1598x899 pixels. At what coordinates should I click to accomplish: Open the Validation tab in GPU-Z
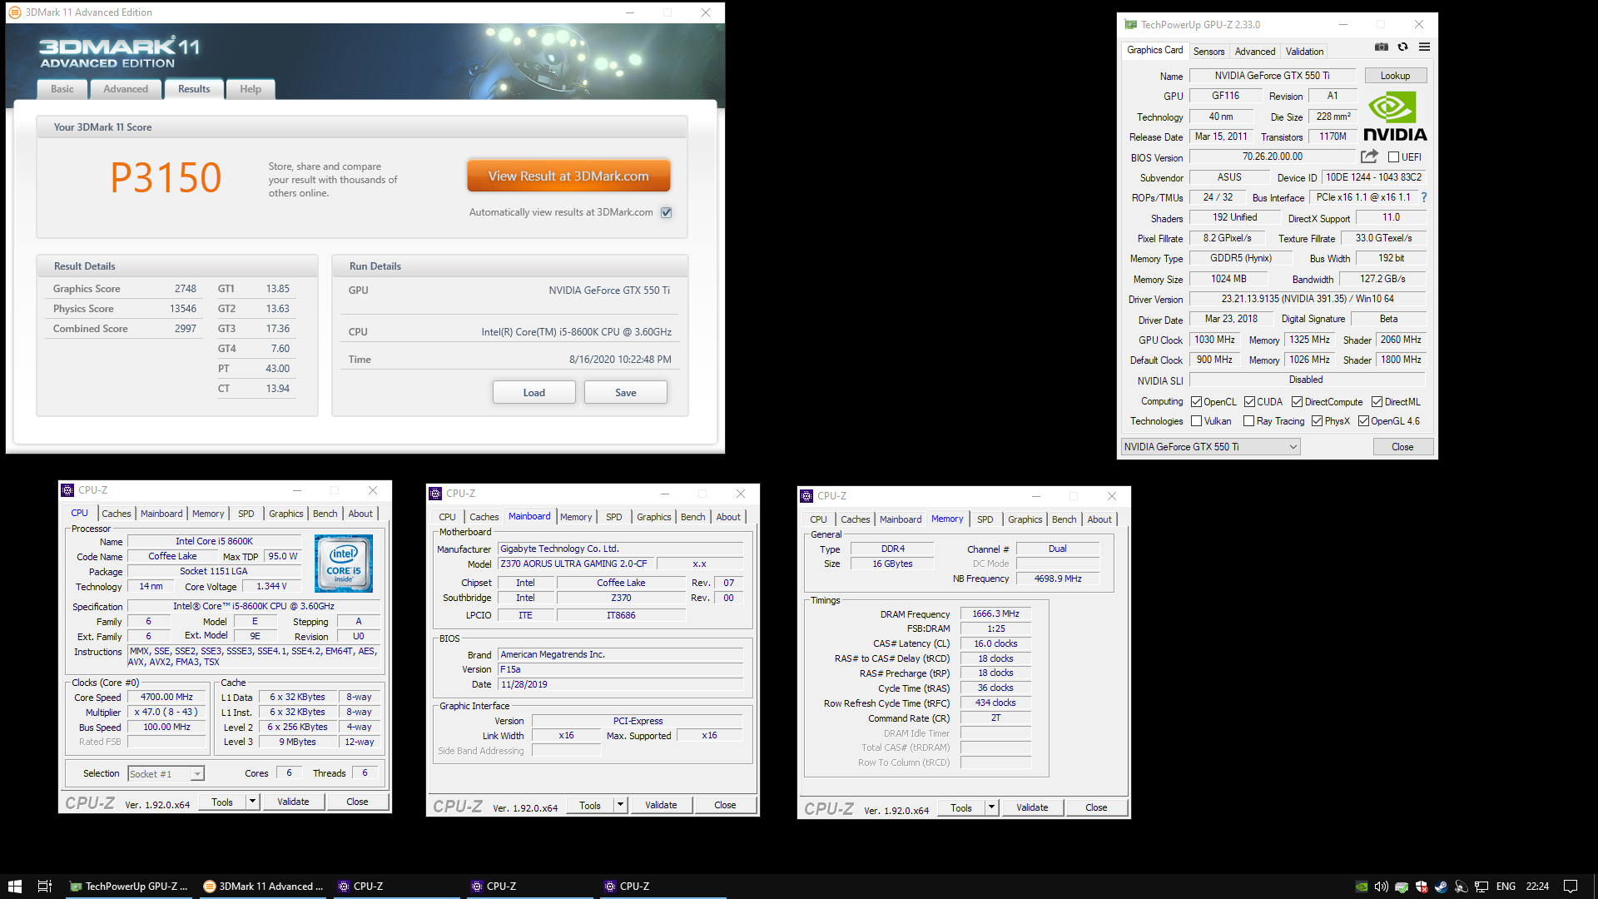1304,52
